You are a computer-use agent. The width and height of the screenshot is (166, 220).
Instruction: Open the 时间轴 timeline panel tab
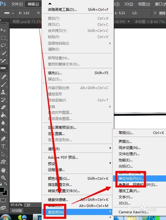point(17,210)
